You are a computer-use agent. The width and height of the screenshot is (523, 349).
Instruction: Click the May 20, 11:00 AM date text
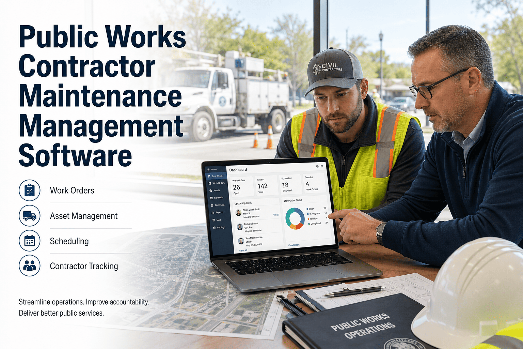tap(253, 231)
